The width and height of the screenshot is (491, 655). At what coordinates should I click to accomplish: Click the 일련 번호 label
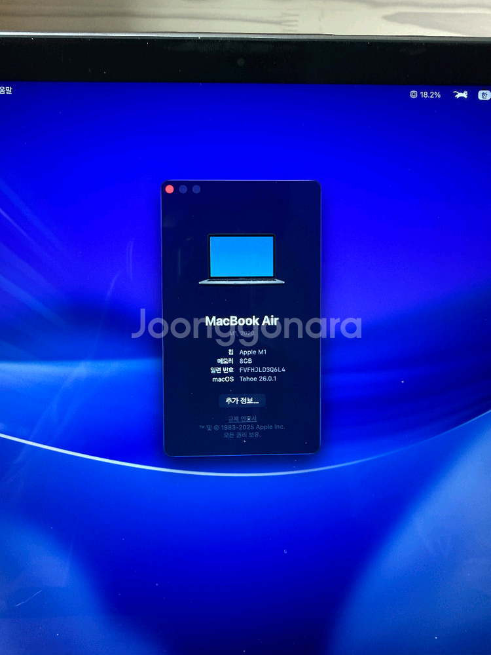coord(222,369)
